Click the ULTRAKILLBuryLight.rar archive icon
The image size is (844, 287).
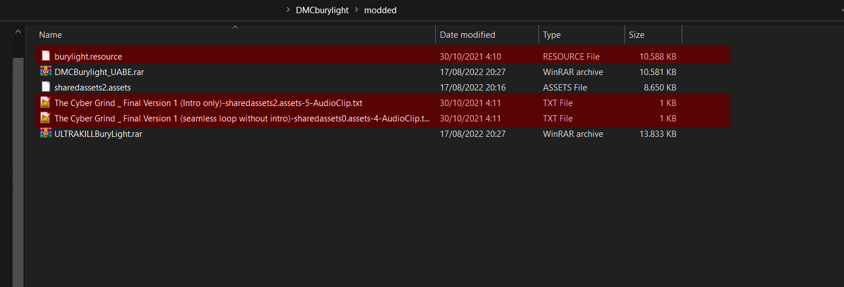46,133
